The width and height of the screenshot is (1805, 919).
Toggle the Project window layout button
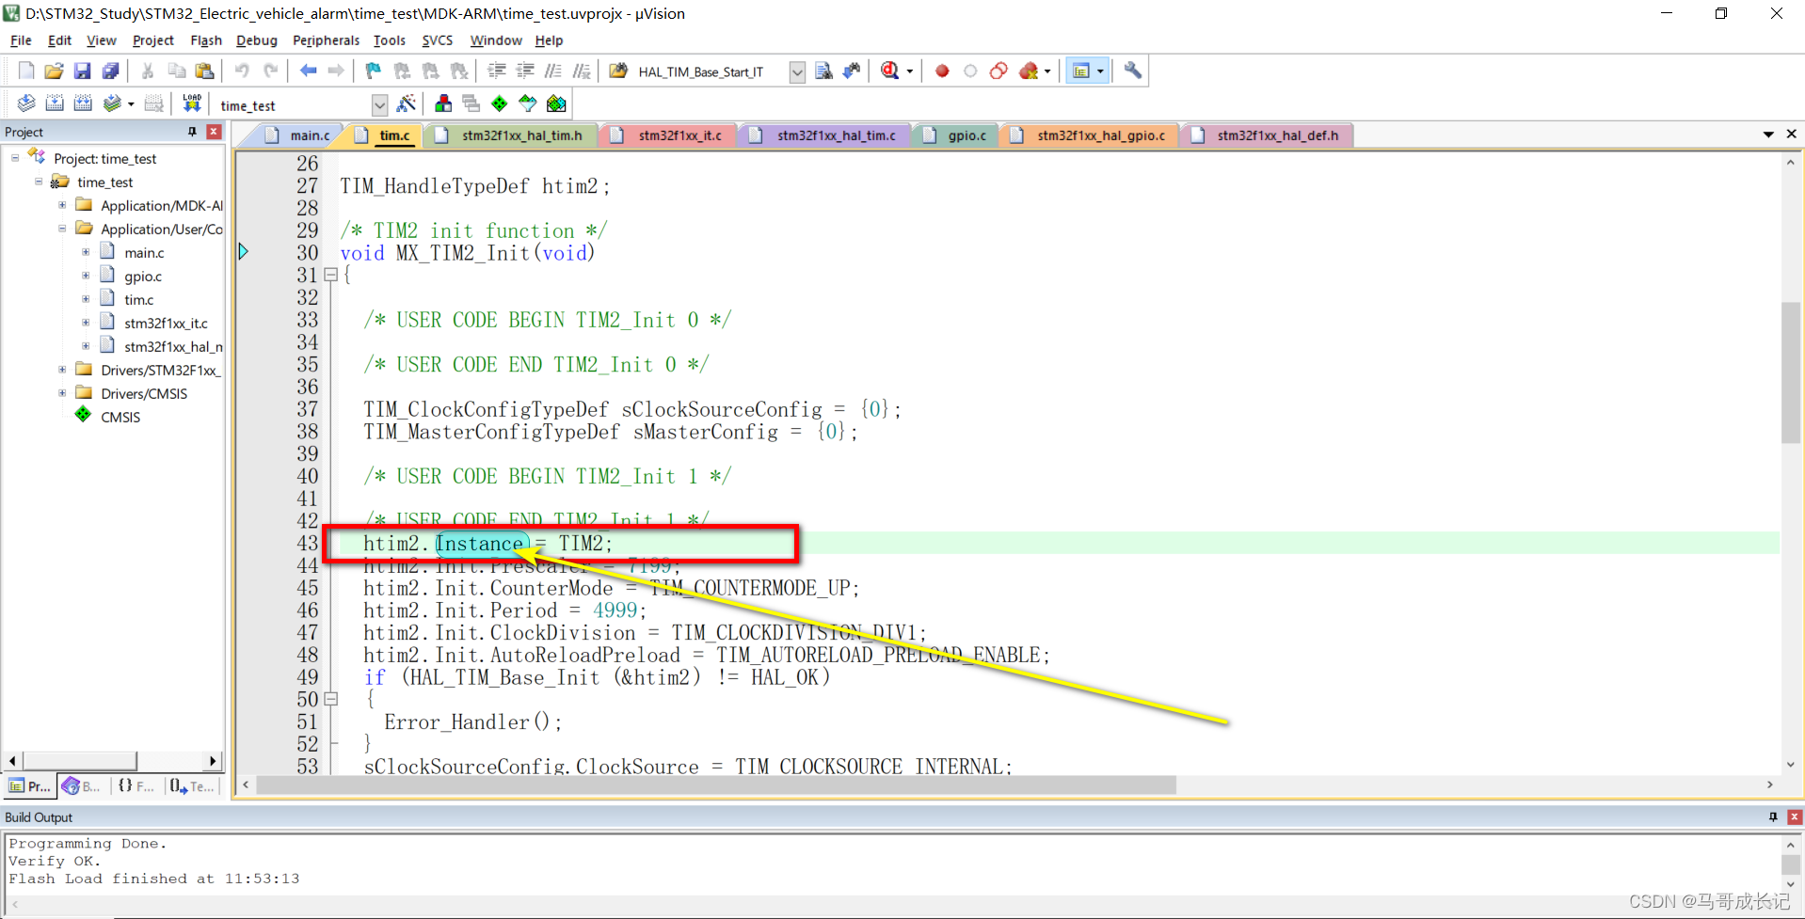tap(1081, 71)
